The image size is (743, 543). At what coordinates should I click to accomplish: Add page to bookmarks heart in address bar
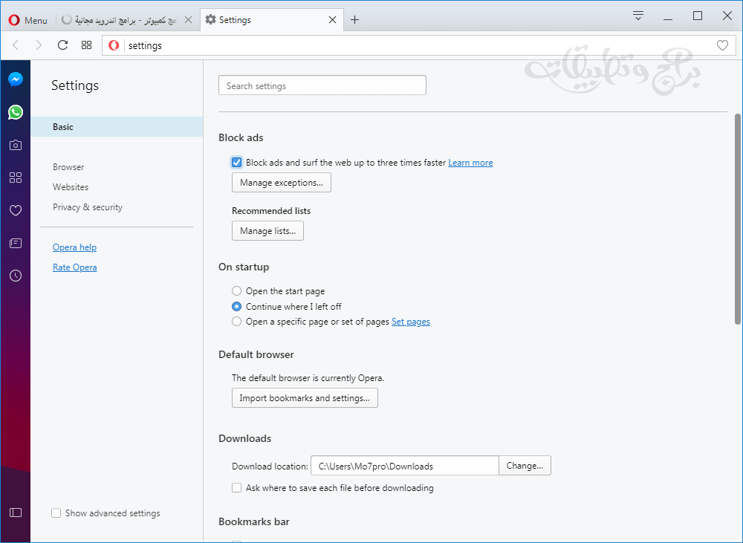click(722, 45)
